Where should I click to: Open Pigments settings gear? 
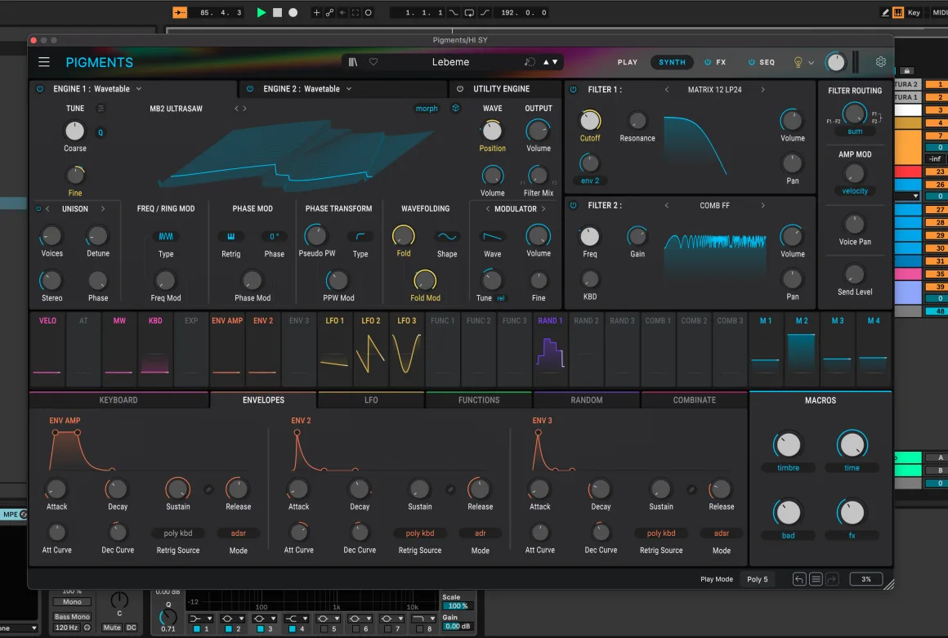880,61
